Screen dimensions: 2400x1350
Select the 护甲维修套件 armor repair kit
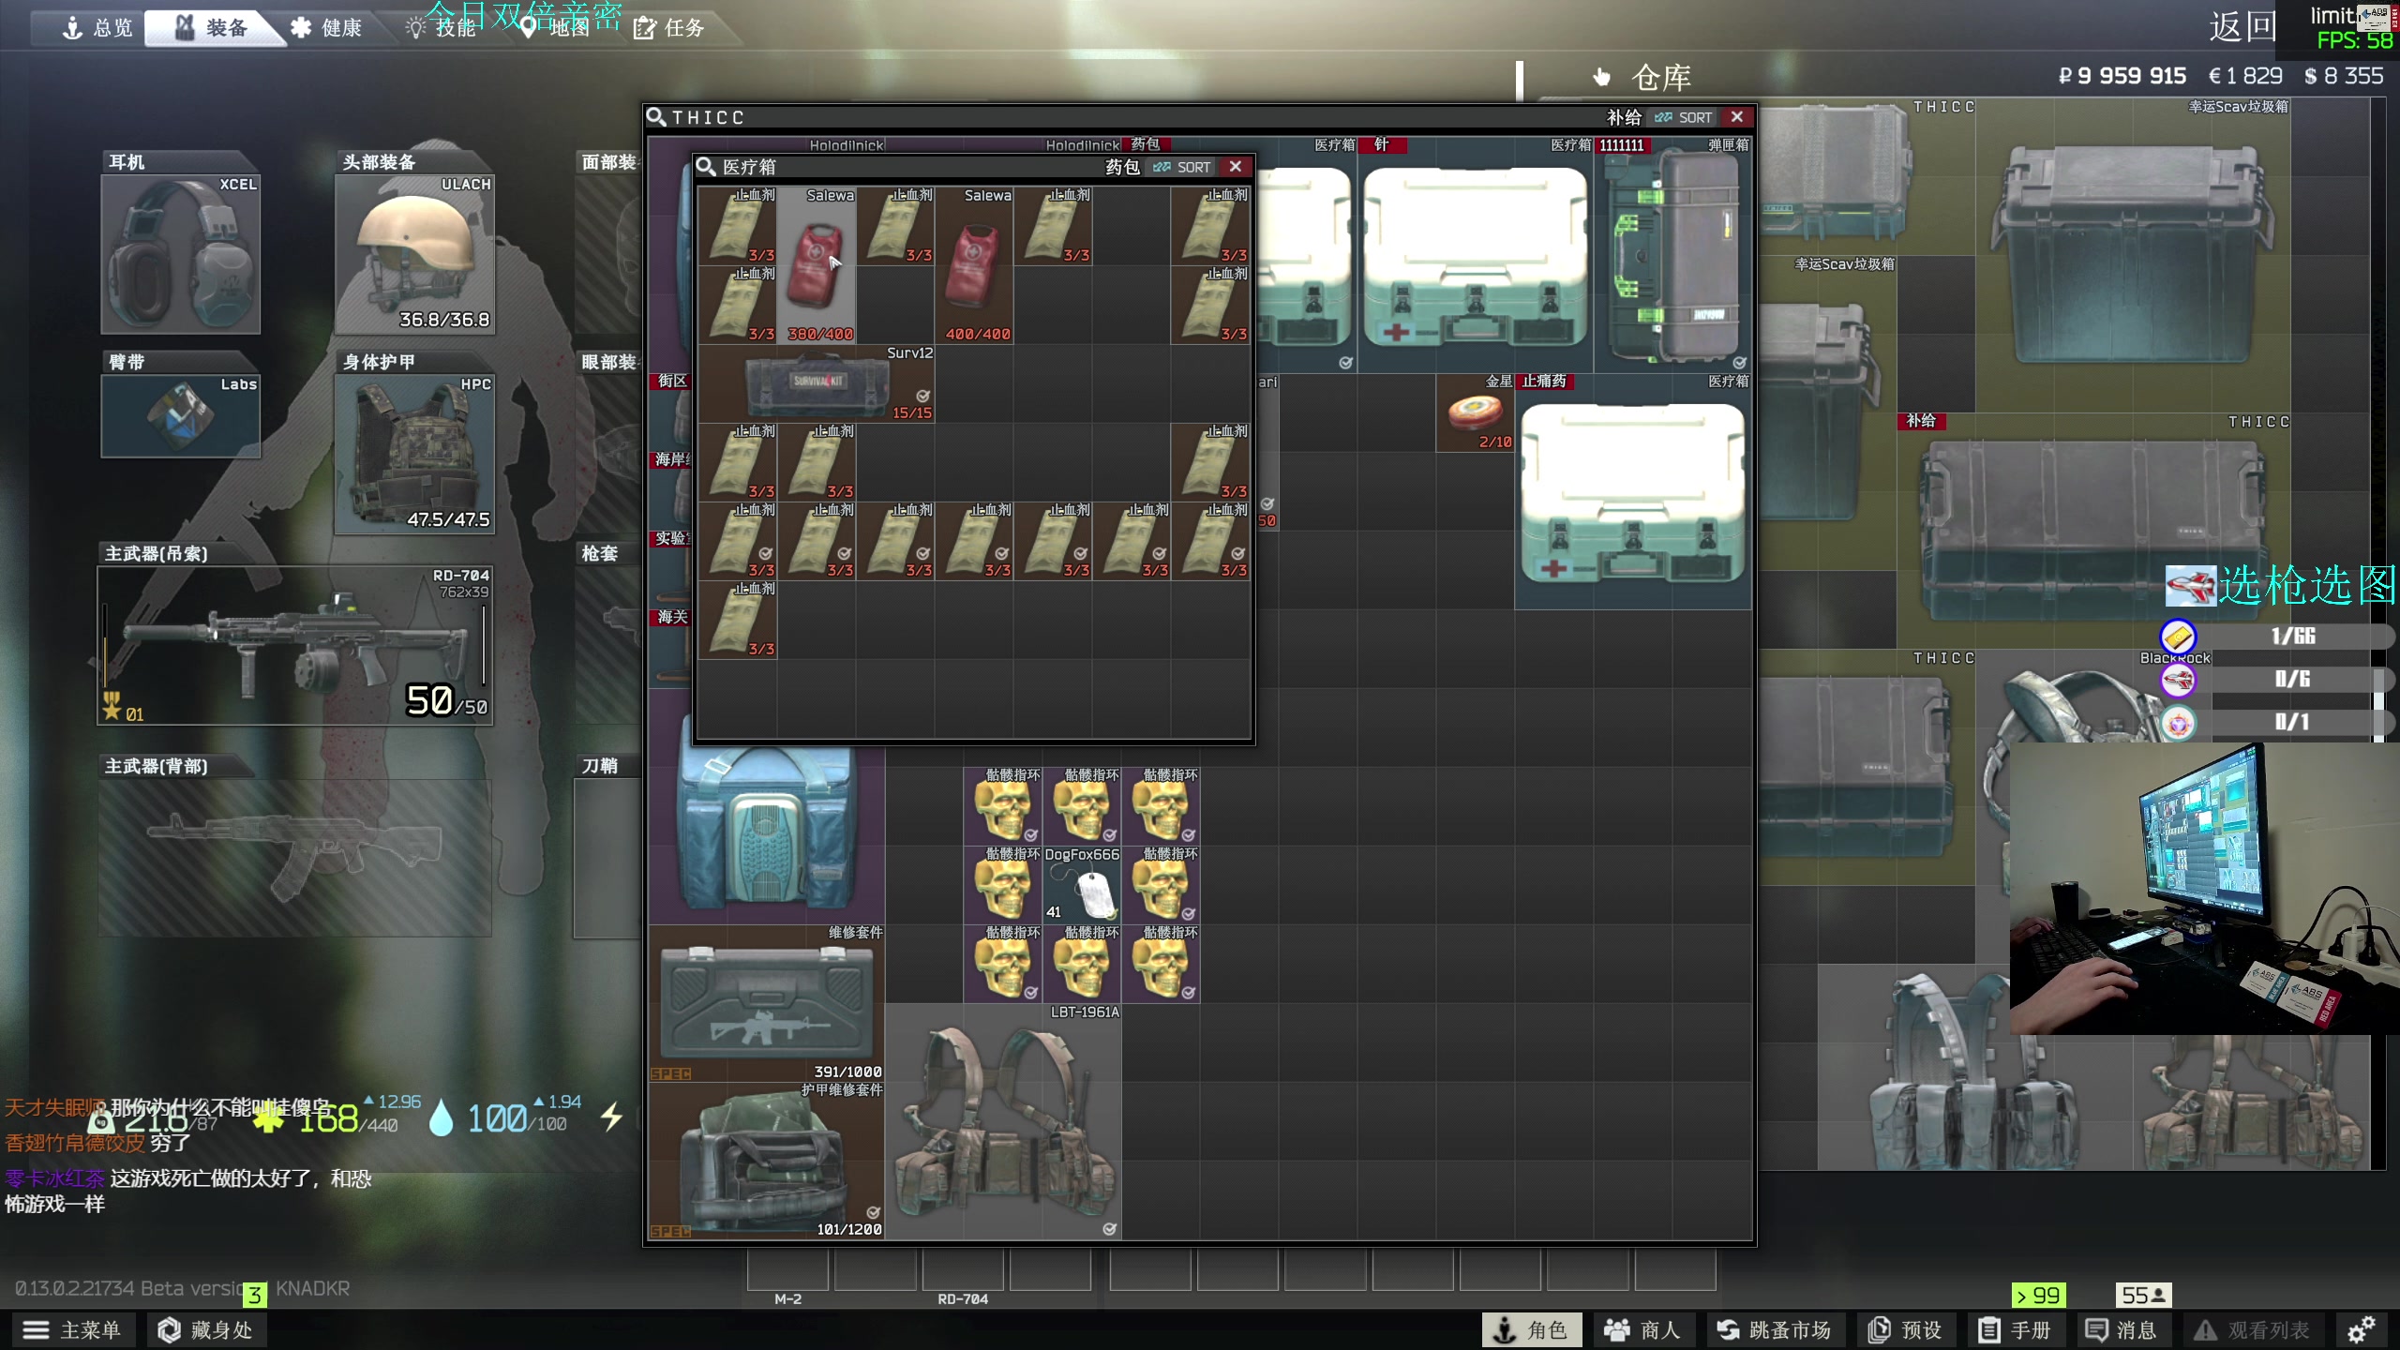pyautogui.click(x=767, y=1161)
